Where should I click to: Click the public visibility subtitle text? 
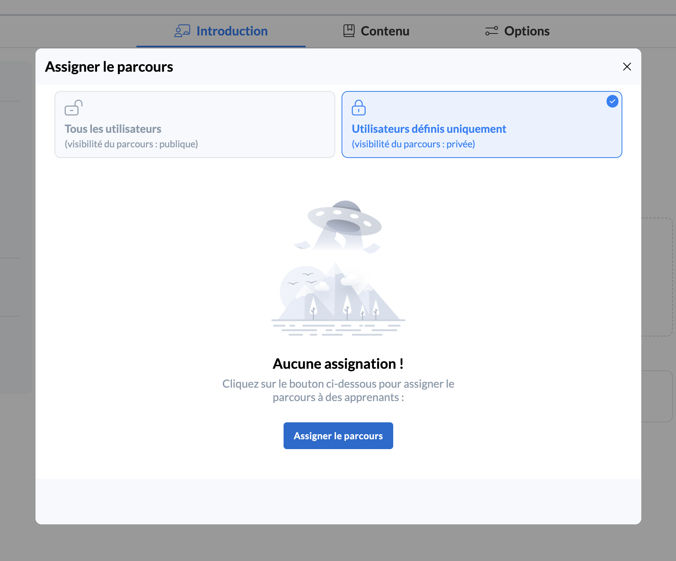[131, 144]
